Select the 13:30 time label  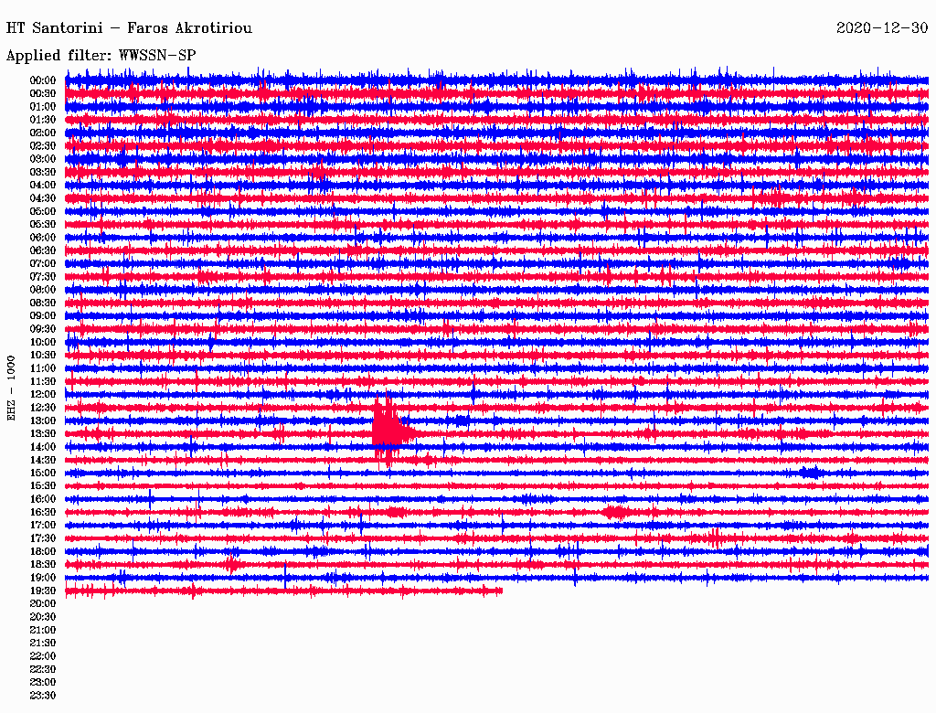42,433
